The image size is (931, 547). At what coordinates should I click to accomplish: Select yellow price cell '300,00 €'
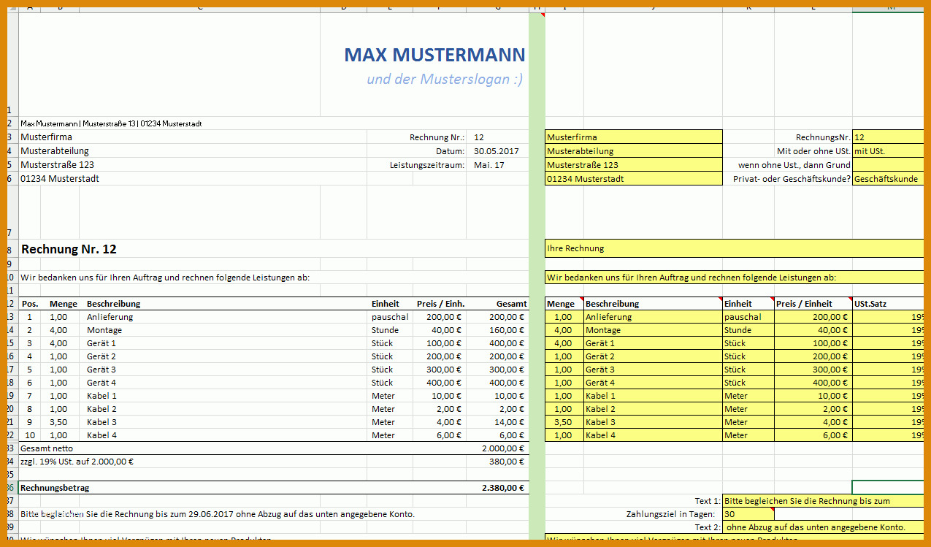click(813, 370)
